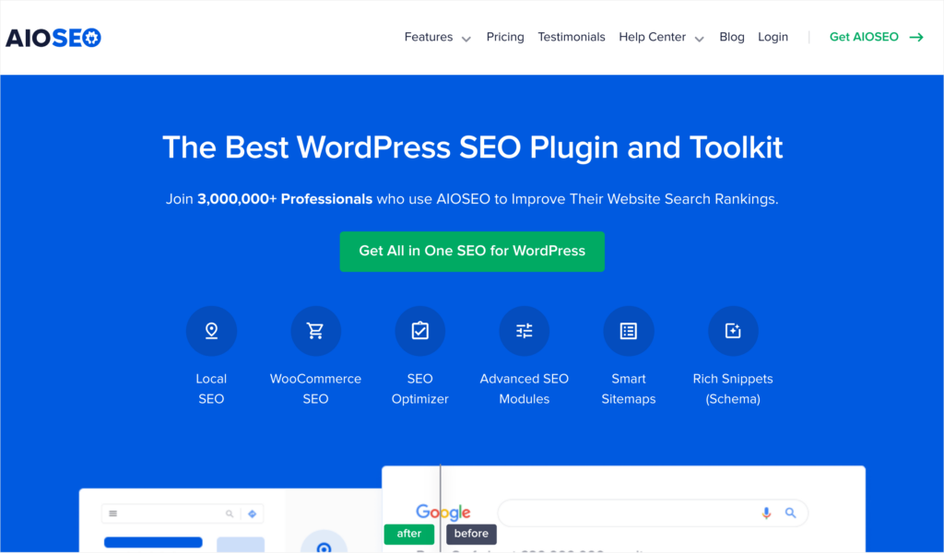The image size is (944, 553).
Task: Select the SEO Optimizer clipboard icon
Action: (419, 330)
